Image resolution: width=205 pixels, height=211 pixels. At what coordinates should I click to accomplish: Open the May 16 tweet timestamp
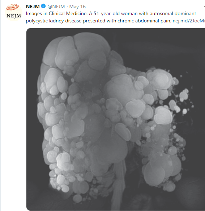coord(77,7)
